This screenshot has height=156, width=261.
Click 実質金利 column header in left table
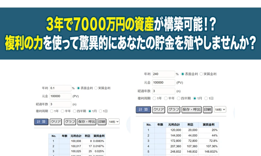99,136
